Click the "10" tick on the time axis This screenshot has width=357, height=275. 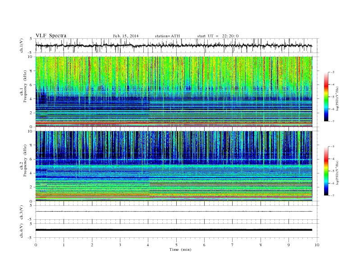(x=317, y=245)
